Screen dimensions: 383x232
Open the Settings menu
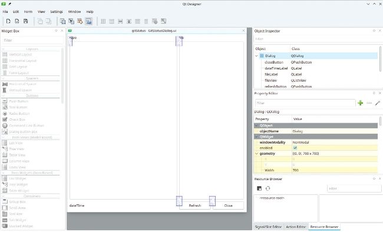click(57, 11)
